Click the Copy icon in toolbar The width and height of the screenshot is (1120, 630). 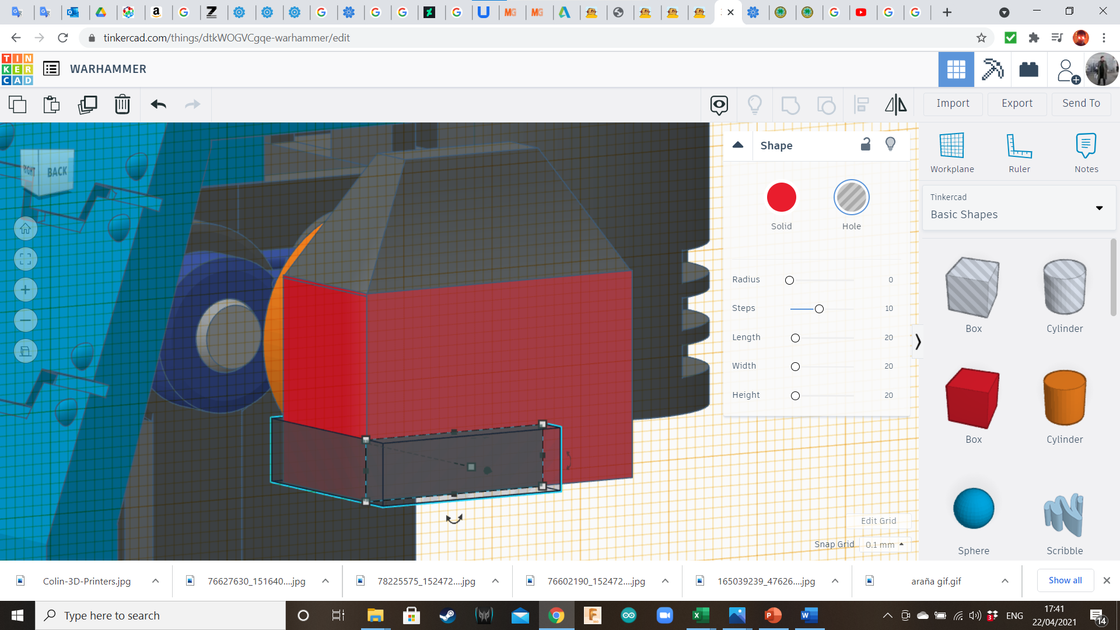click(x=17, y=104)
